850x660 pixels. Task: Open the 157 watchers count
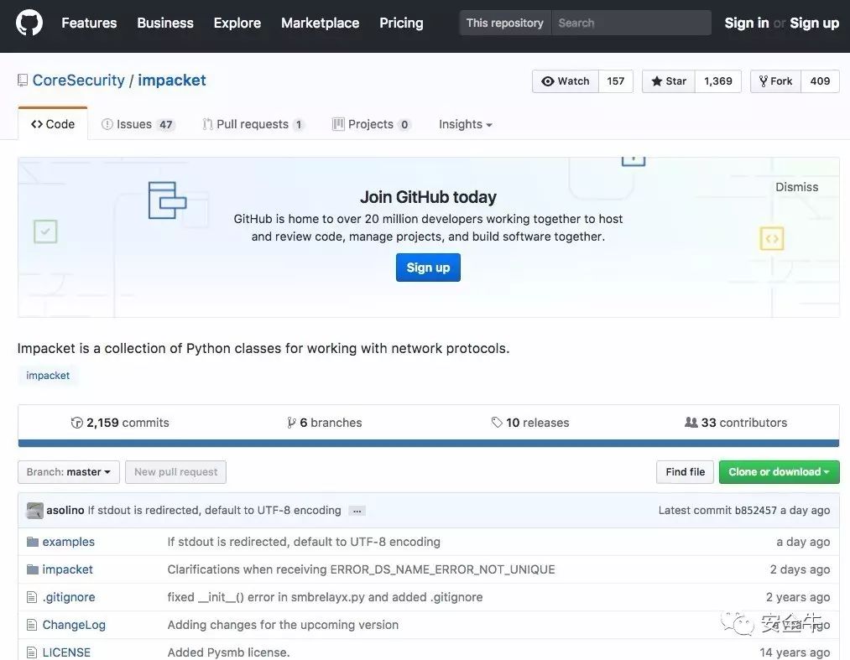click(615, 81)
